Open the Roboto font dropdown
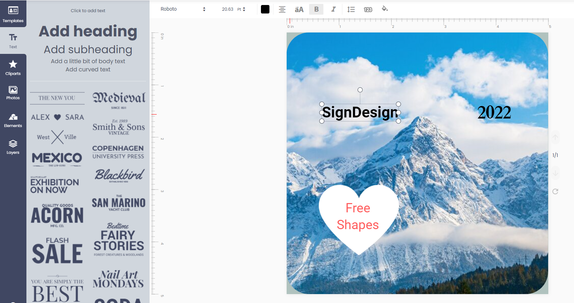Image resolution: width=574 pixels, height=303 pixels. coord(183,9)
